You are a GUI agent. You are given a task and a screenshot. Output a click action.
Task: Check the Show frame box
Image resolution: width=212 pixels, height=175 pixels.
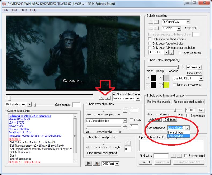coord(188,116)
